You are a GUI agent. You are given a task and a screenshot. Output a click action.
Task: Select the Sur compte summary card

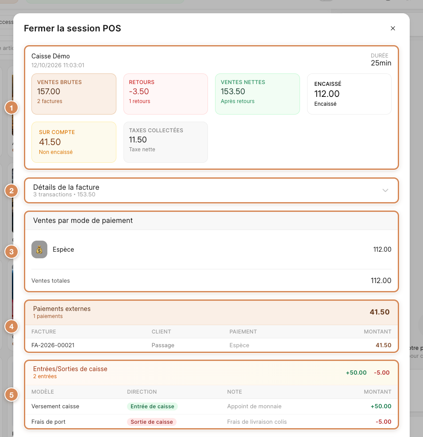[74, 142]
